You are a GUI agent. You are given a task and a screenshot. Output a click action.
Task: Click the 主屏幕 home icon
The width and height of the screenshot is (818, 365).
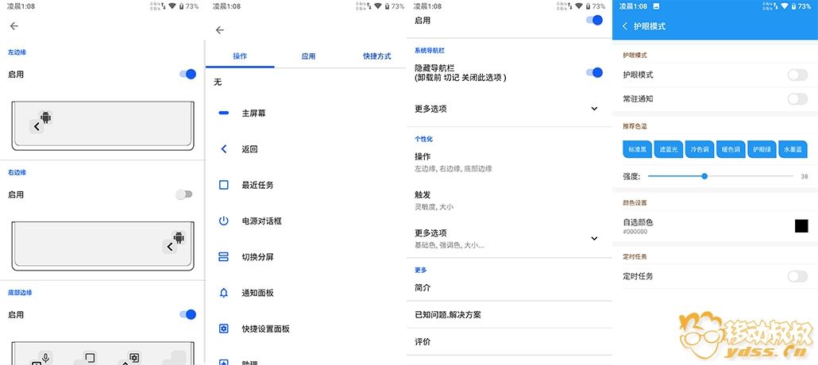point(224,113)
